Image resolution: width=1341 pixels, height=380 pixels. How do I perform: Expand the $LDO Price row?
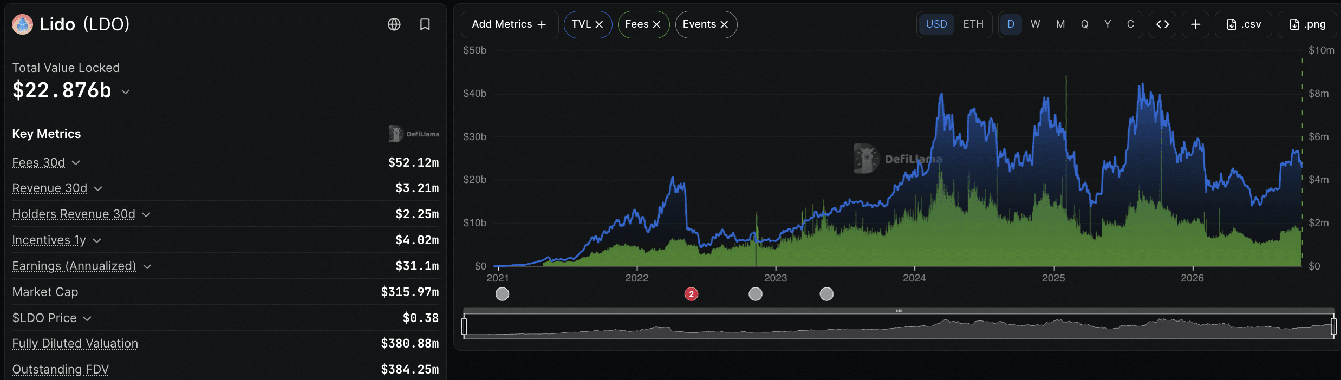tap(87, 318)
